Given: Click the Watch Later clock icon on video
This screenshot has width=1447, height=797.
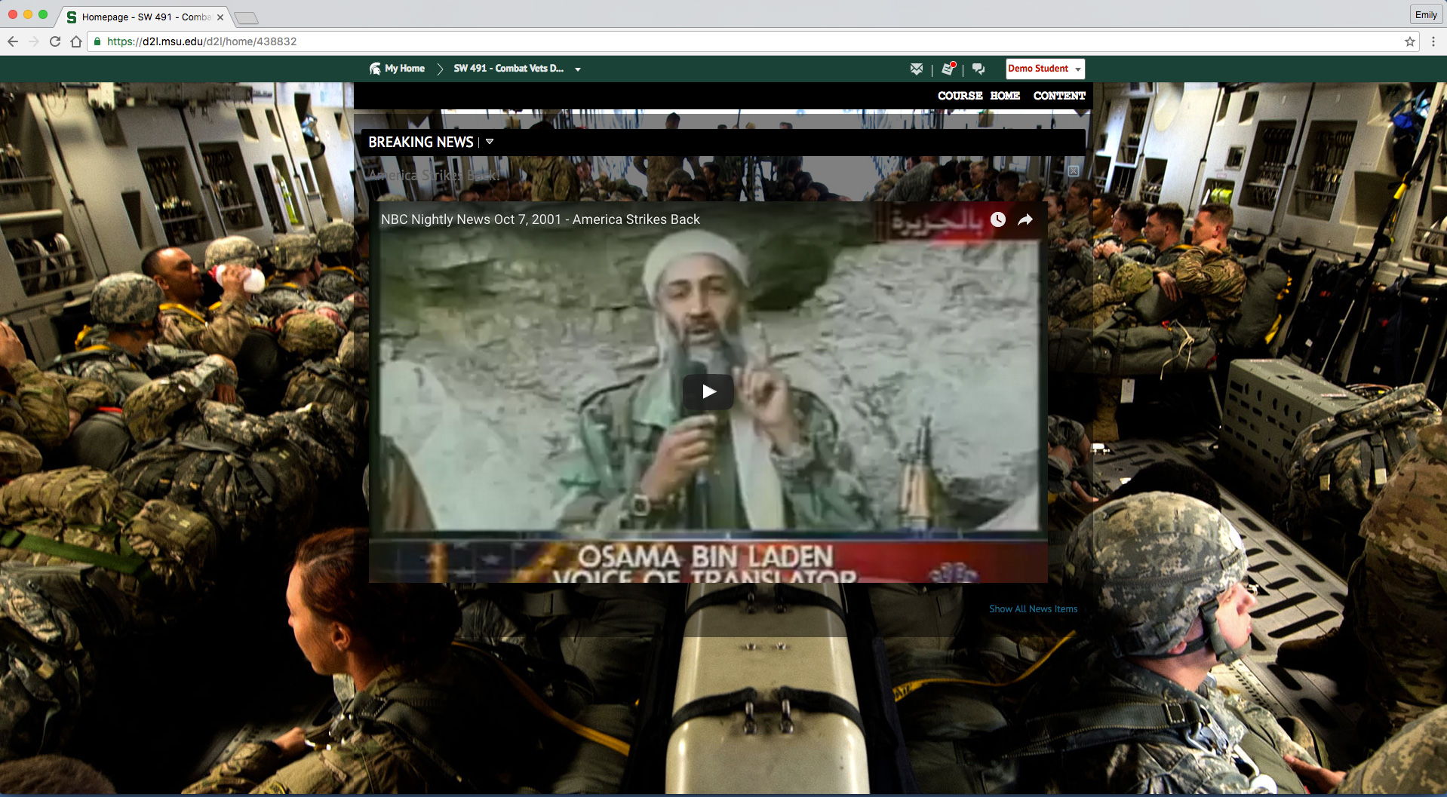Looking at the screenshot, I should click(997, 219).
